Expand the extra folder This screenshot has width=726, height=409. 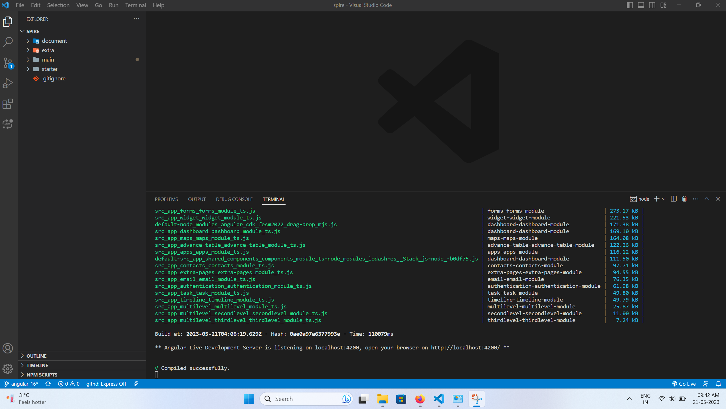[82, 50]
